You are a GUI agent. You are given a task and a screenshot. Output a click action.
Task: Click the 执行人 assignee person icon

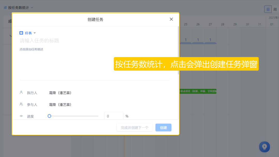(x=21, y=93)
